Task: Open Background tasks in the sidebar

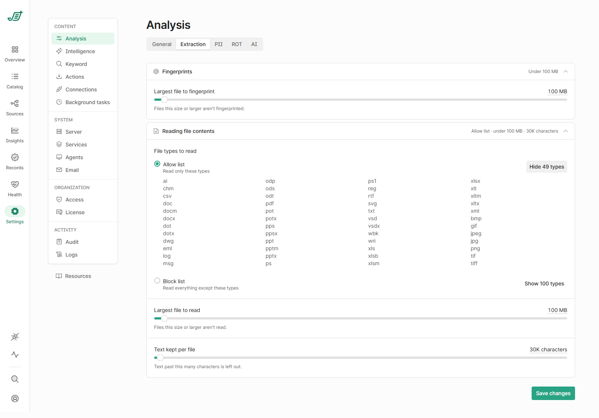Action: (x=83, y=102)
